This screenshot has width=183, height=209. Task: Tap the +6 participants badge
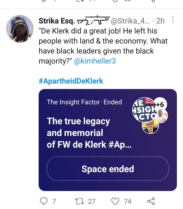point(160,104)
